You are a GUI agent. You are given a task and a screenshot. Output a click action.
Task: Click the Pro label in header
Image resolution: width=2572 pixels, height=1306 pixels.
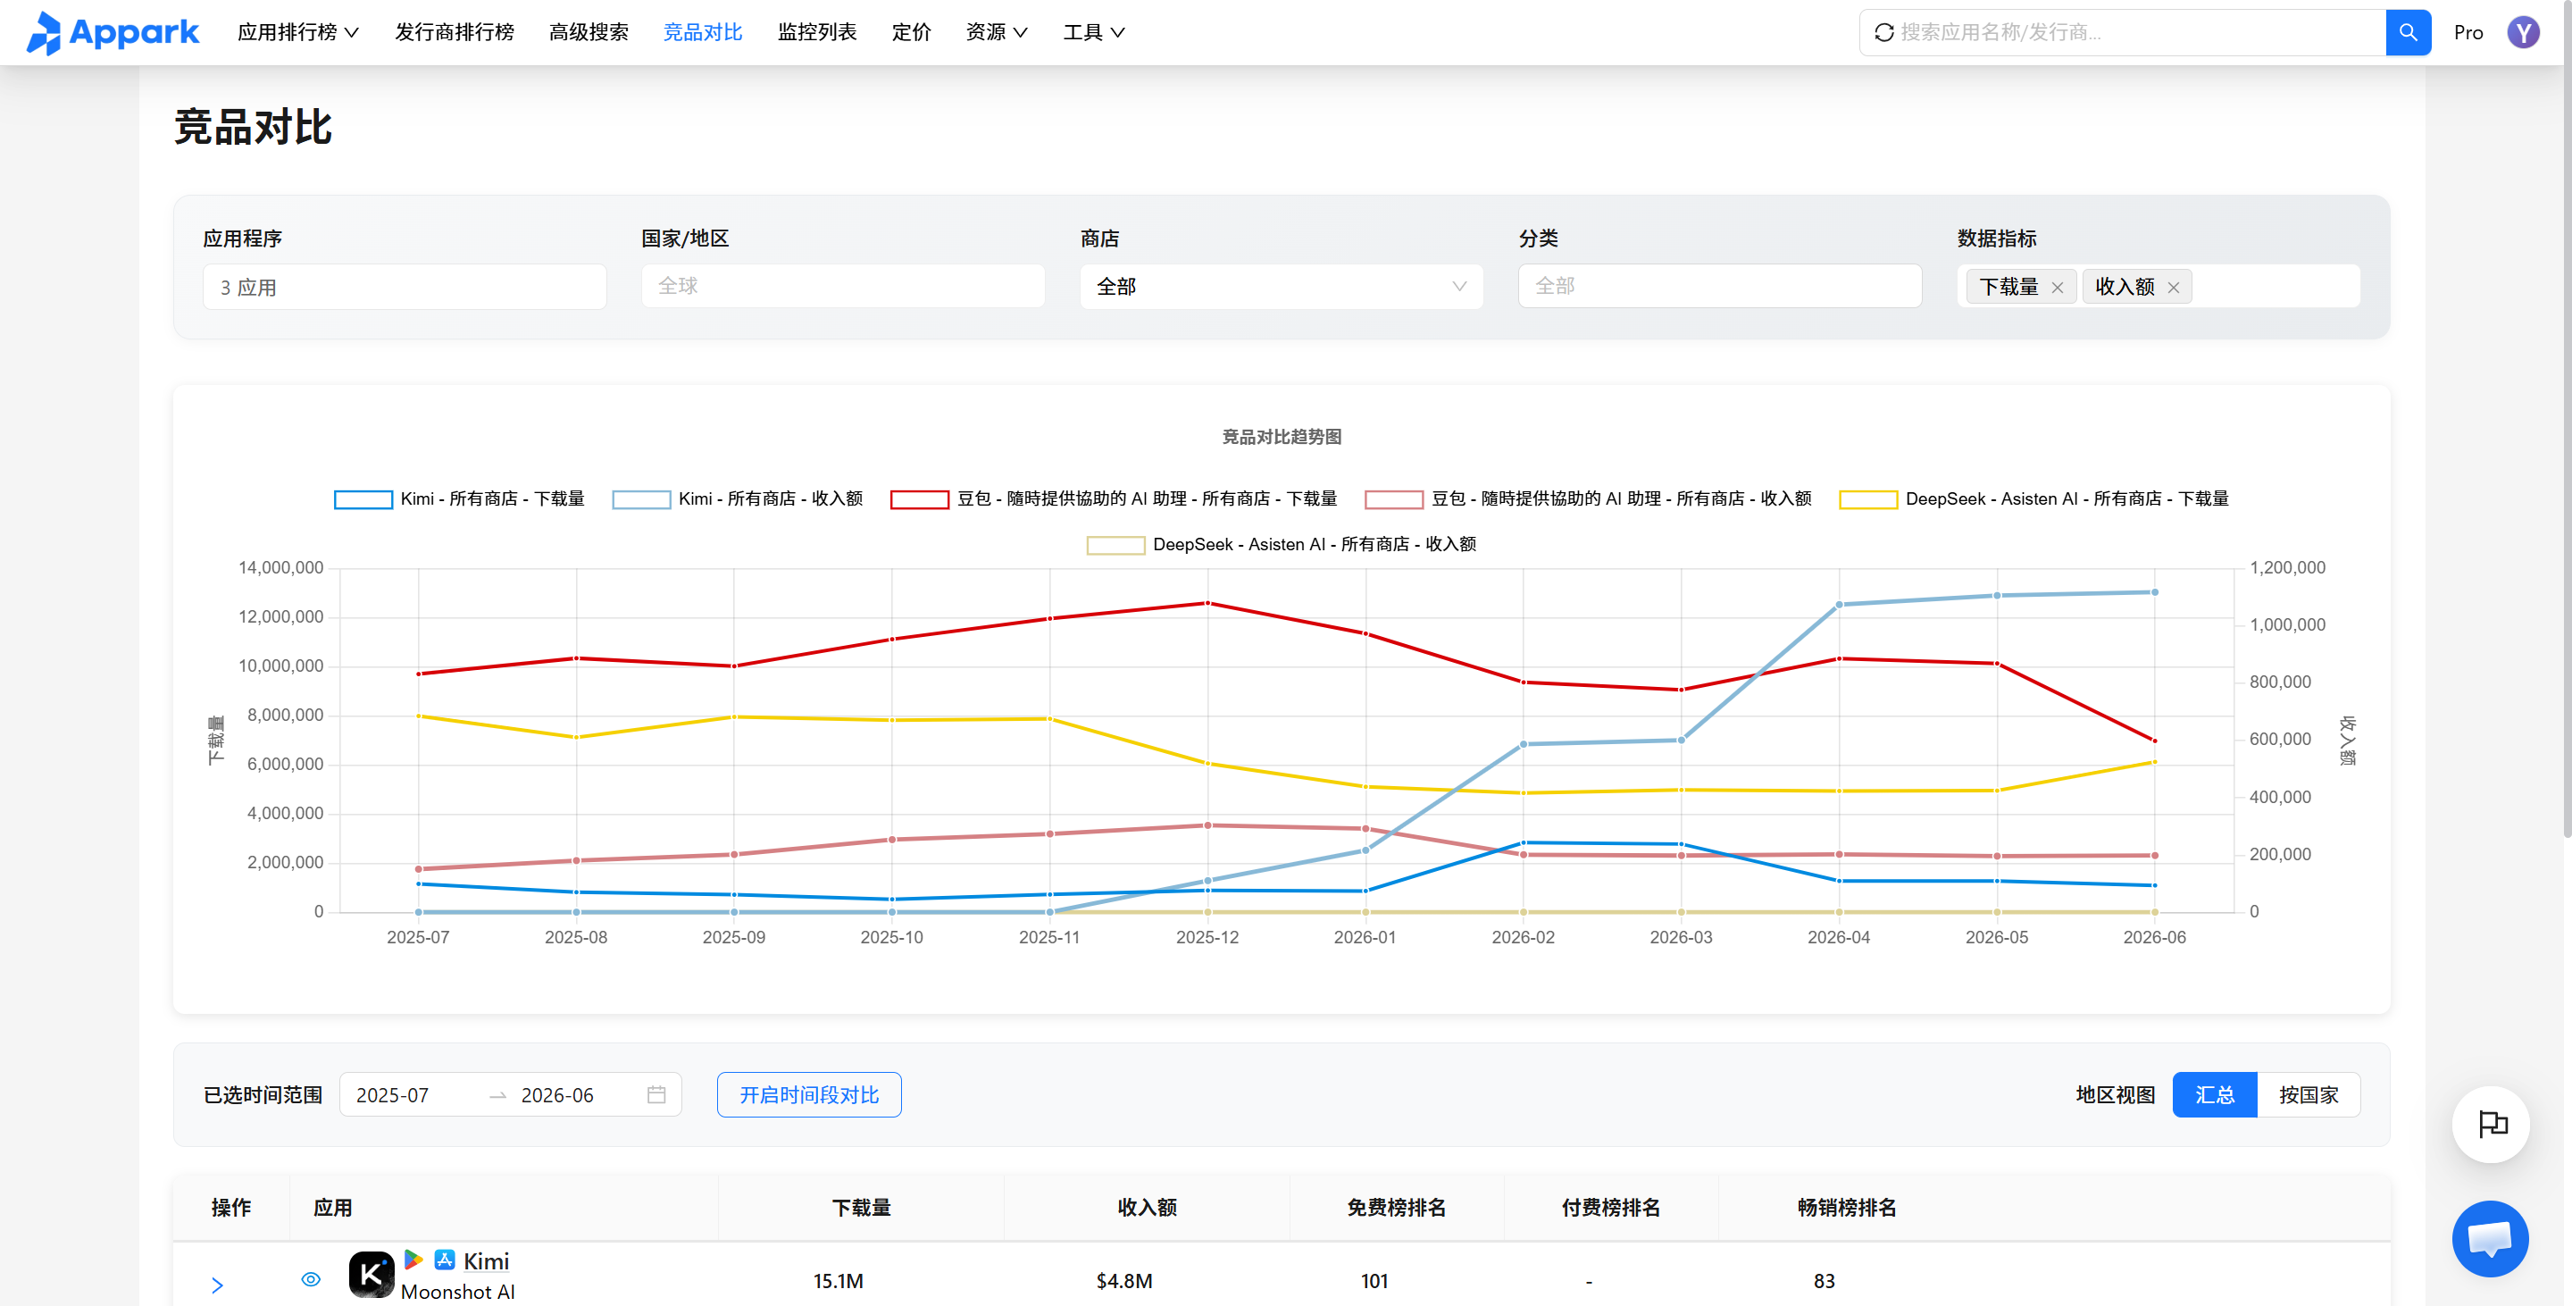tap(2468, 32)
